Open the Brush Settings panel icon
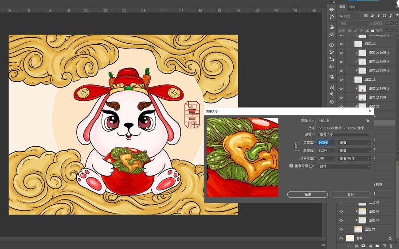This screenshot has height=249, width=399. (x=331, y=52)
